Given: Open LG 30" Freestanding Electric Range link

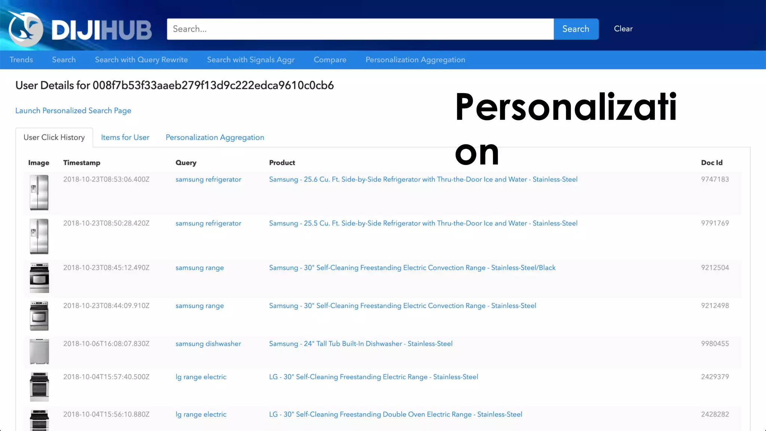Looking at the screenshot, I should 374,377.
